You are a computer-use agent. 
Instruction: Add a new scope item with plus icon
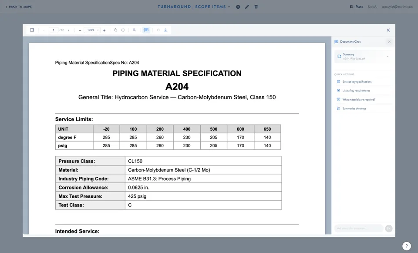pos(238,7)
